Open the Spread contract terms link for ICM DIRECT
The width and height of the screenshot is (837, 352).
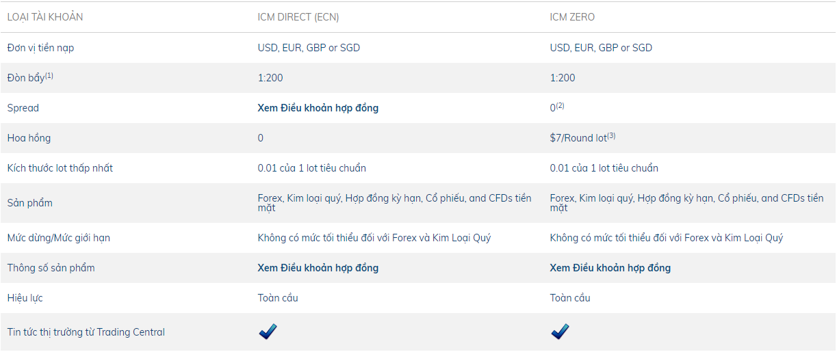pyautogui.click(x=318, y=108)
